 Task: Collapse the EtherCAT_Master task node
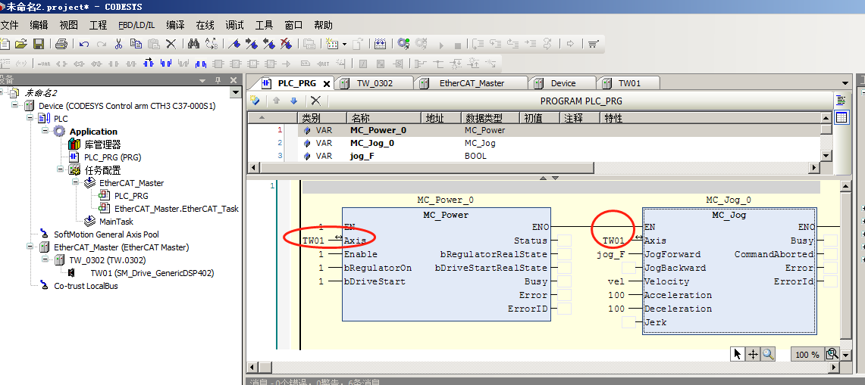pos(74,183)
